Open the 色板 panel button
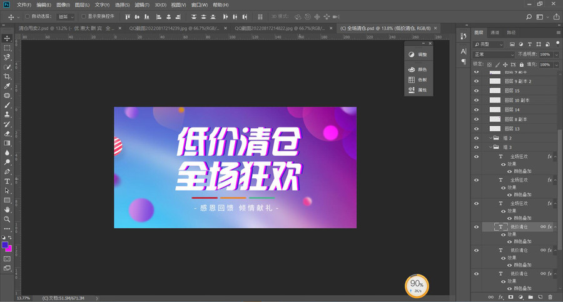The height and width of the screenshot is (302, 563). (x=418, y=79)
